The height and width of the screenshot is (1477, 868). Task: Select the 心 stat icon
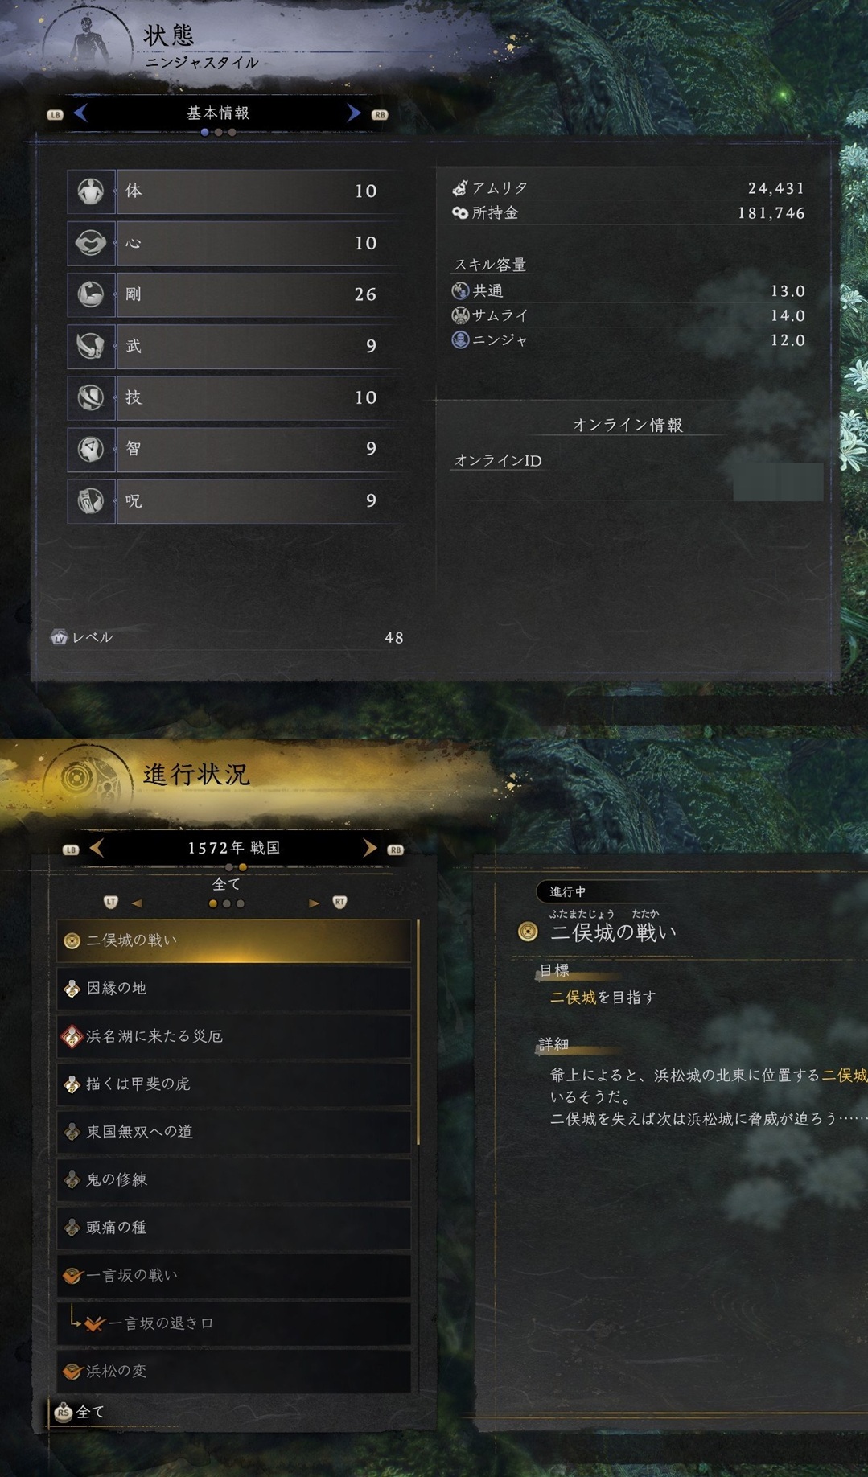(x=91, y=243)
